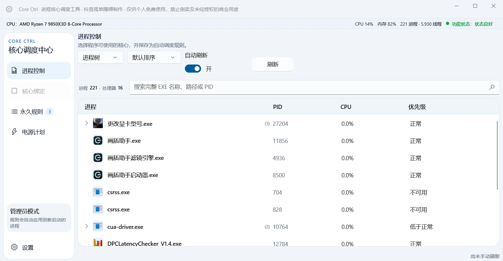The width and height of the screenshot is (503, 261).
Task: Click the PID value 4936
Action: (279, 158)
